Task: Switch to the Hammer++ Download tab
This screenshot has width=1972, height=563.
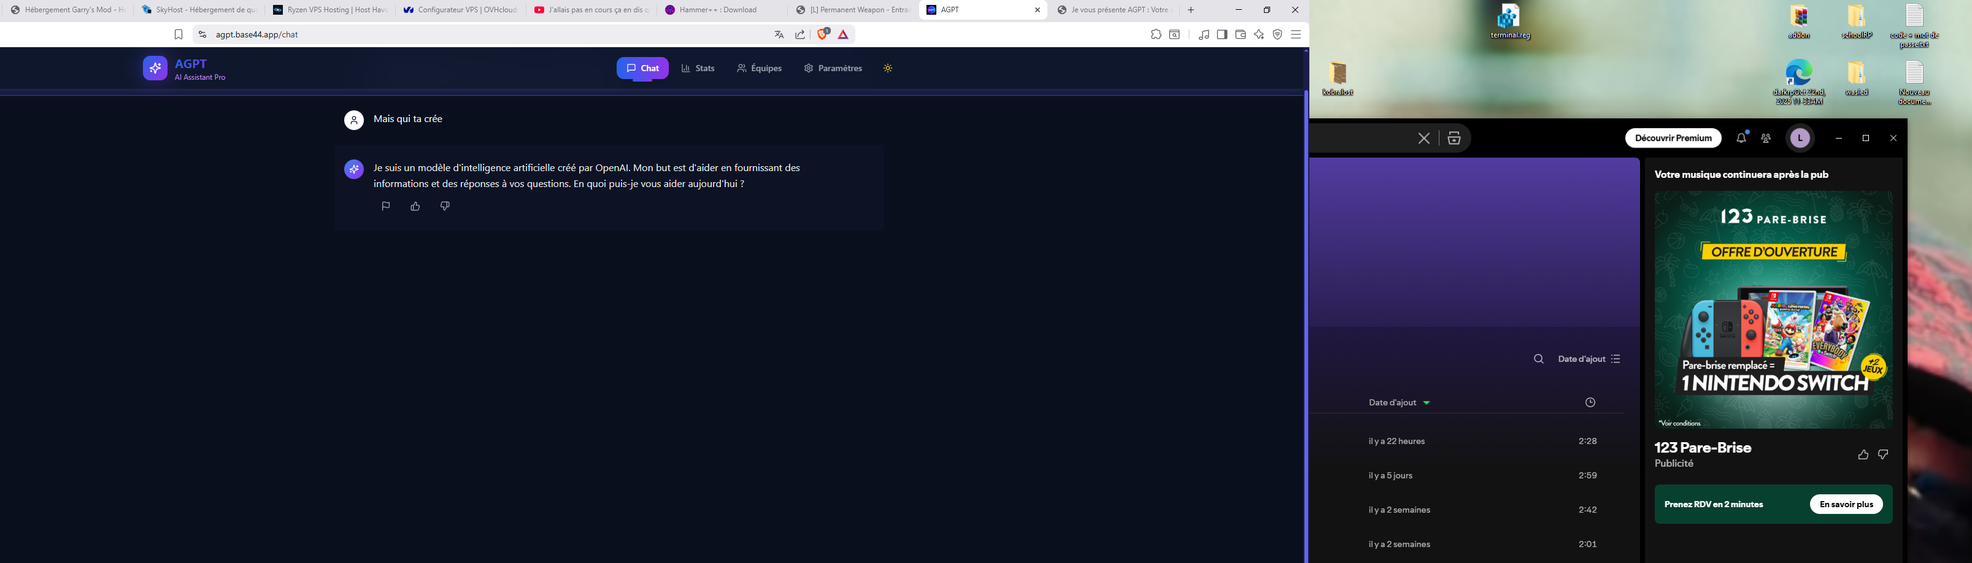Action: tap(717, 10)
